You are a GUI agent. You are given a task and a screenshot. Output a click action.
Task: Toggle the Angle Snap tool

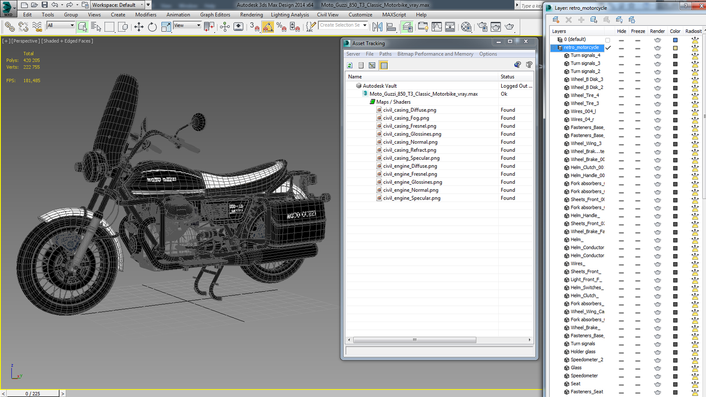pyautogui.click(x=268, y=27)
